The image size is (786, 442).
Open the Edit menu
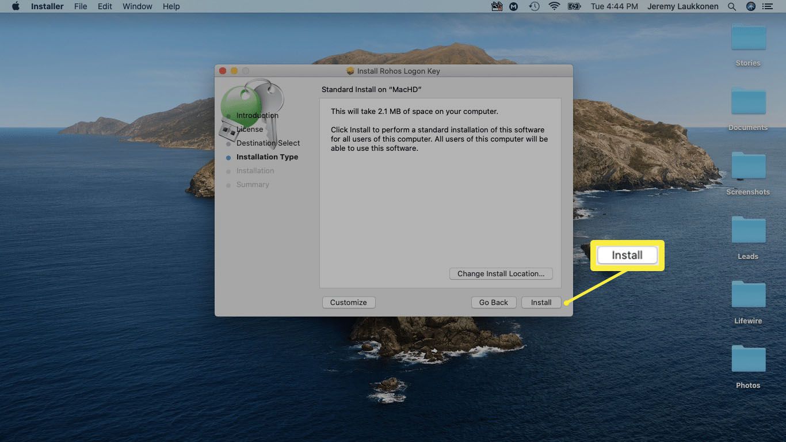105,6
